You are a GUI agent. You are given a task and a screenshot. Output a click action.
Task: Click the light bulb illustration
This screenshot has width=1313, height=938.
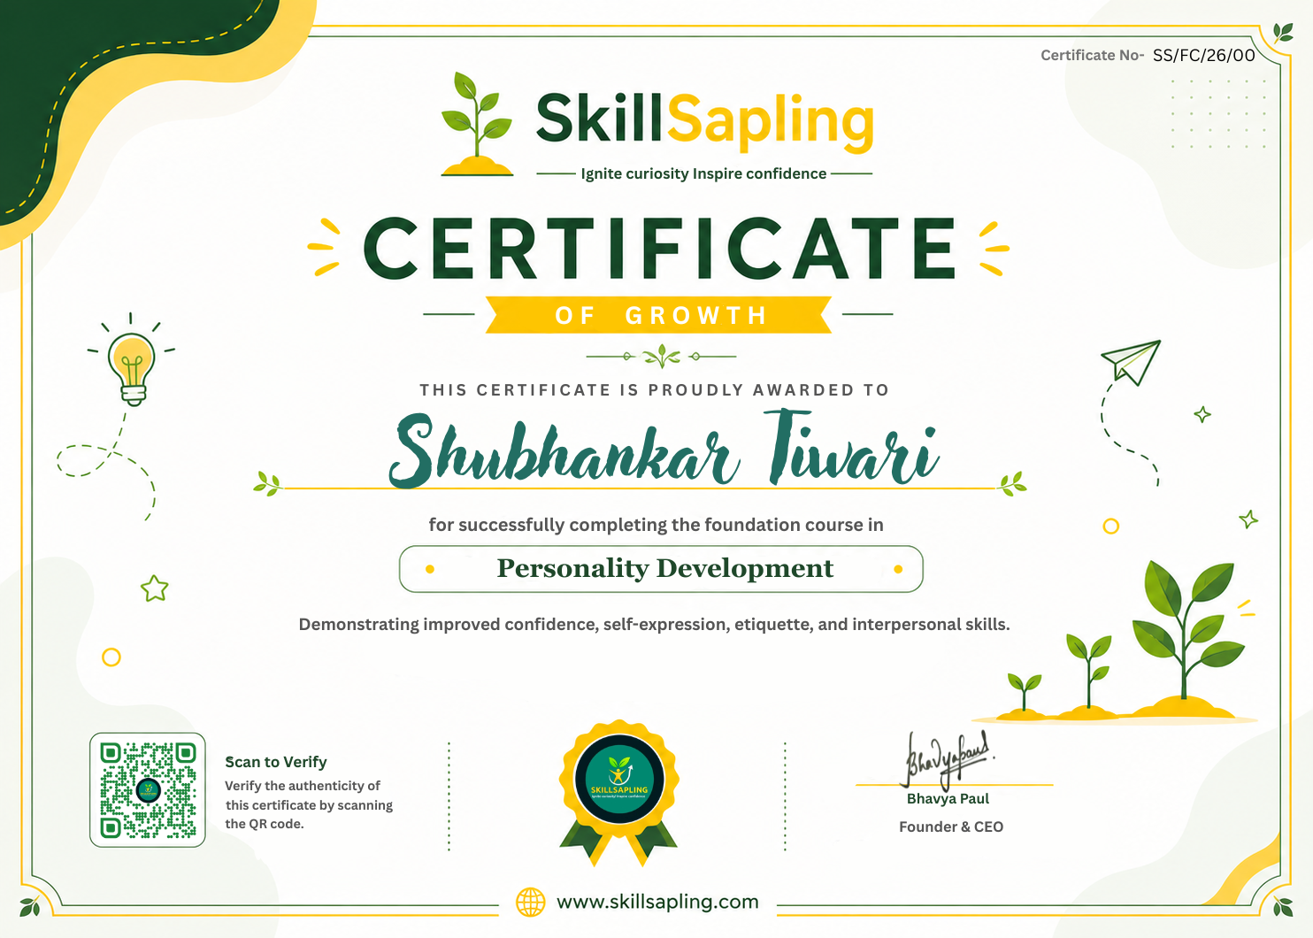pyautogui.click(x=131, y=361)
